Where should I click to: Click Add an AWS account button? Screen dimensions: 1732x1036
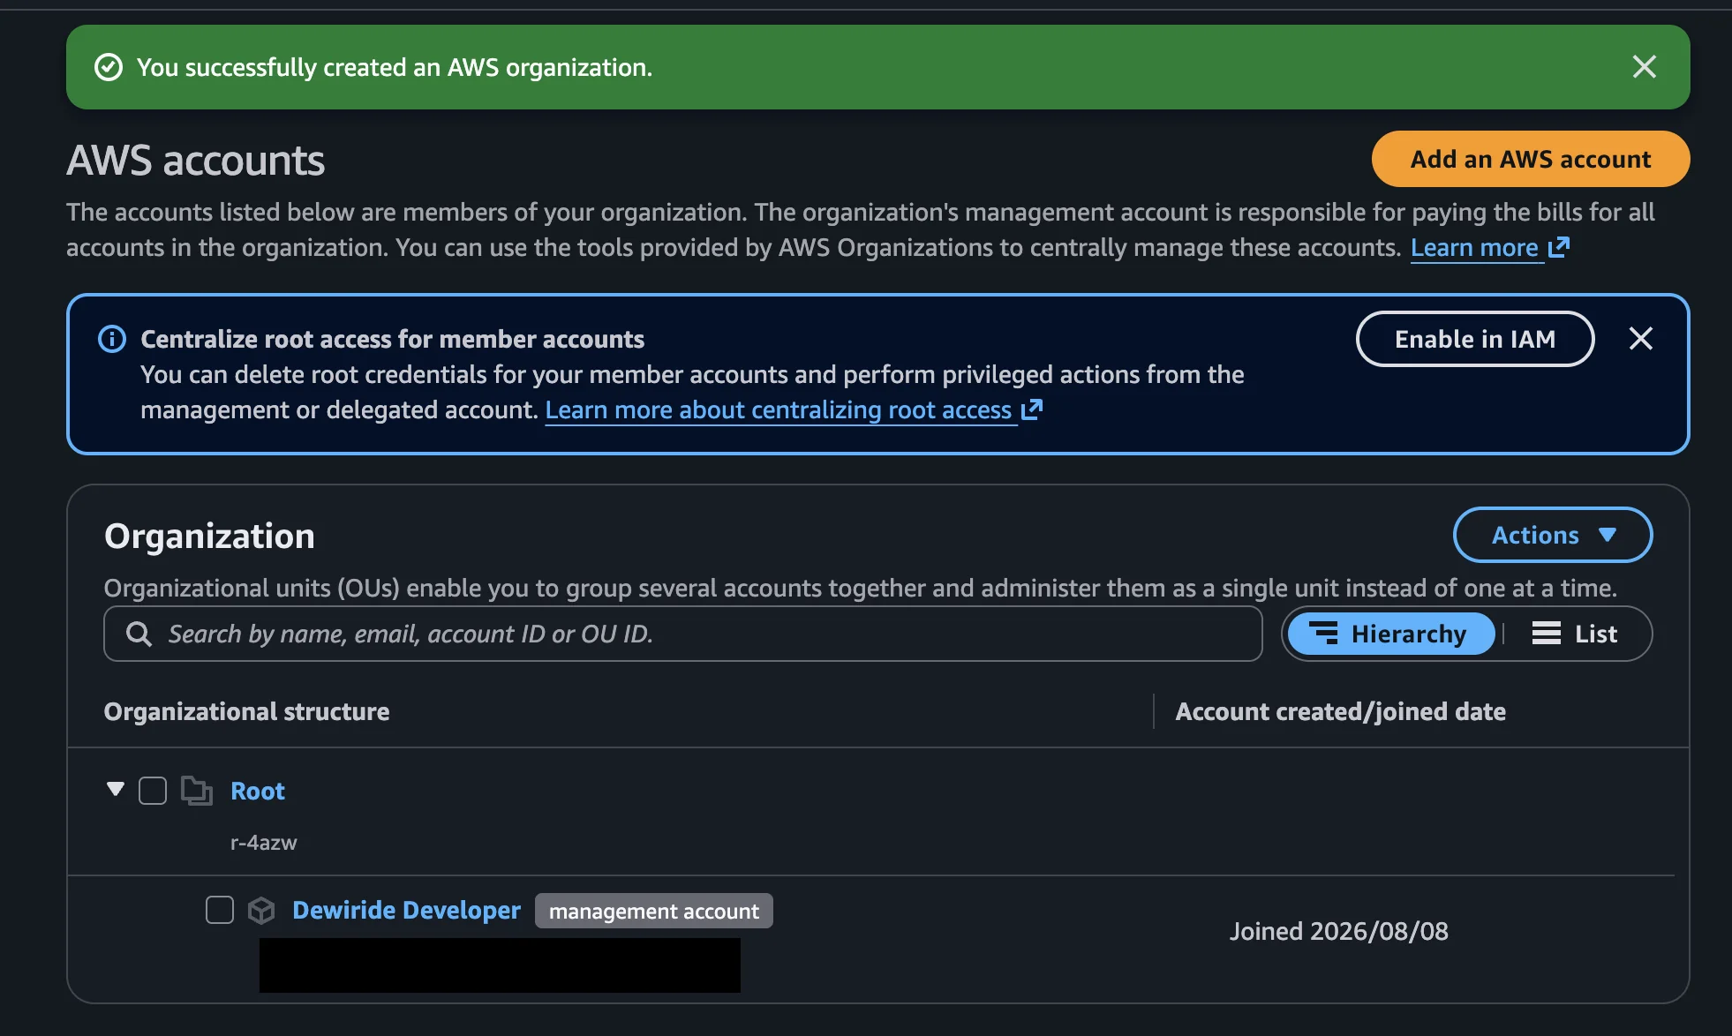click(1530, 159)
